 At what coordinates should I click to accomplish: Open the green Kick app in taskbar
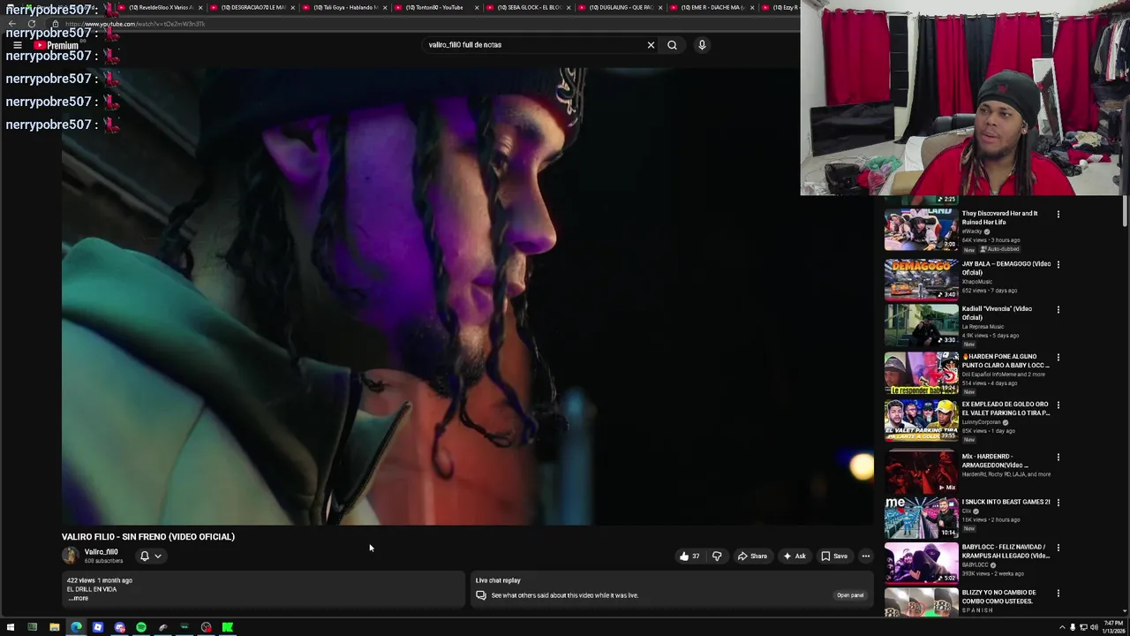(228, 627)
